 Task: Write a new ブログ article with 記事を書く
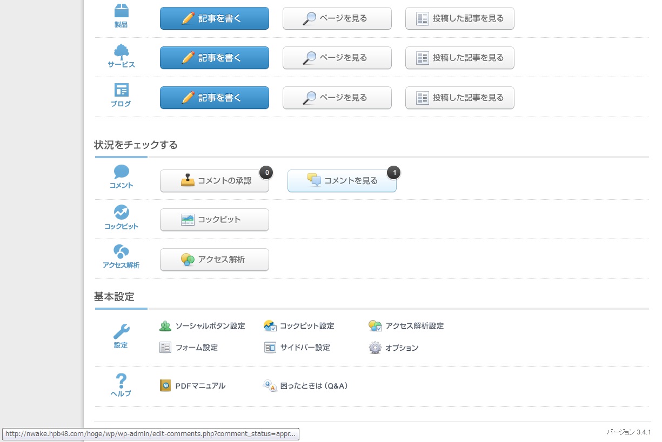(x=215, y=98)
